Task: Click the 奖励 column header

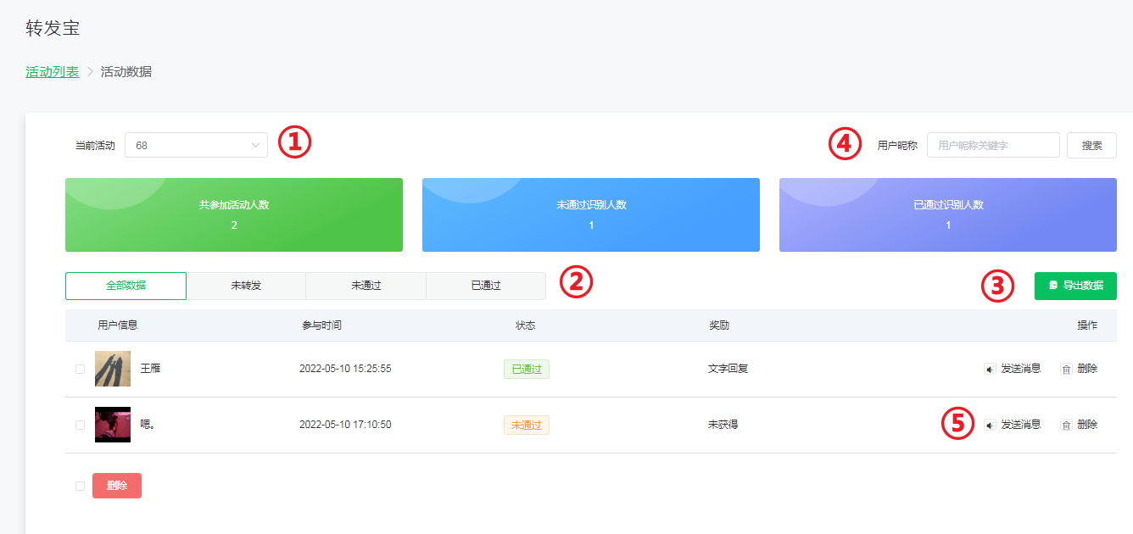Action: coord(719,326)
